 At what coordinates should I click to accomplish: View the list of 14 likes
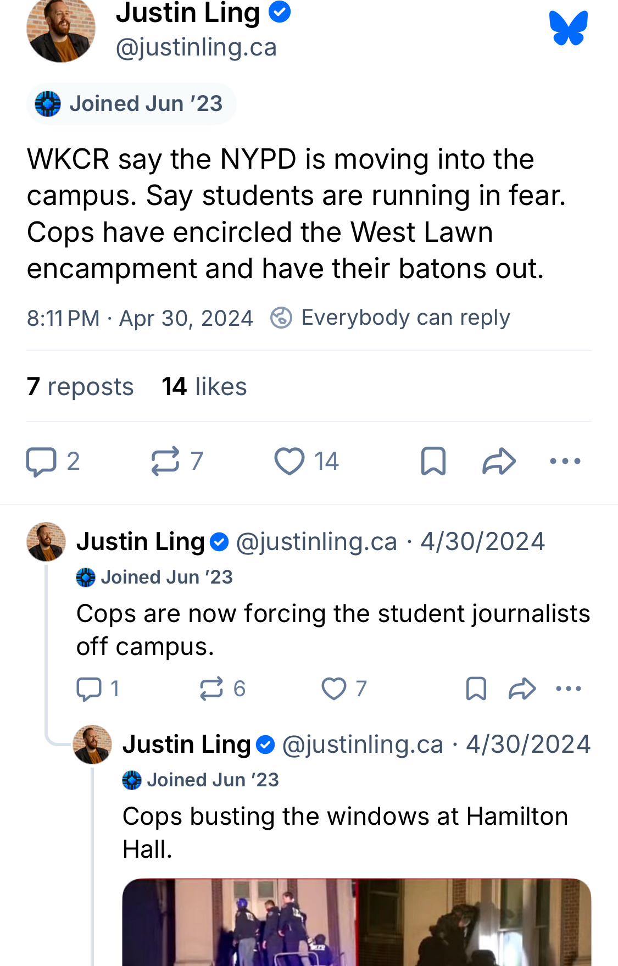click(204, 387)
